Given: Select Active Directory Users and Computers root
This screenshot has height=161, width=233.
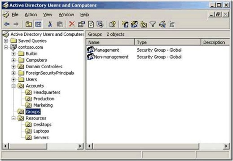Looking at the screenshot, I should click(47, 34).
